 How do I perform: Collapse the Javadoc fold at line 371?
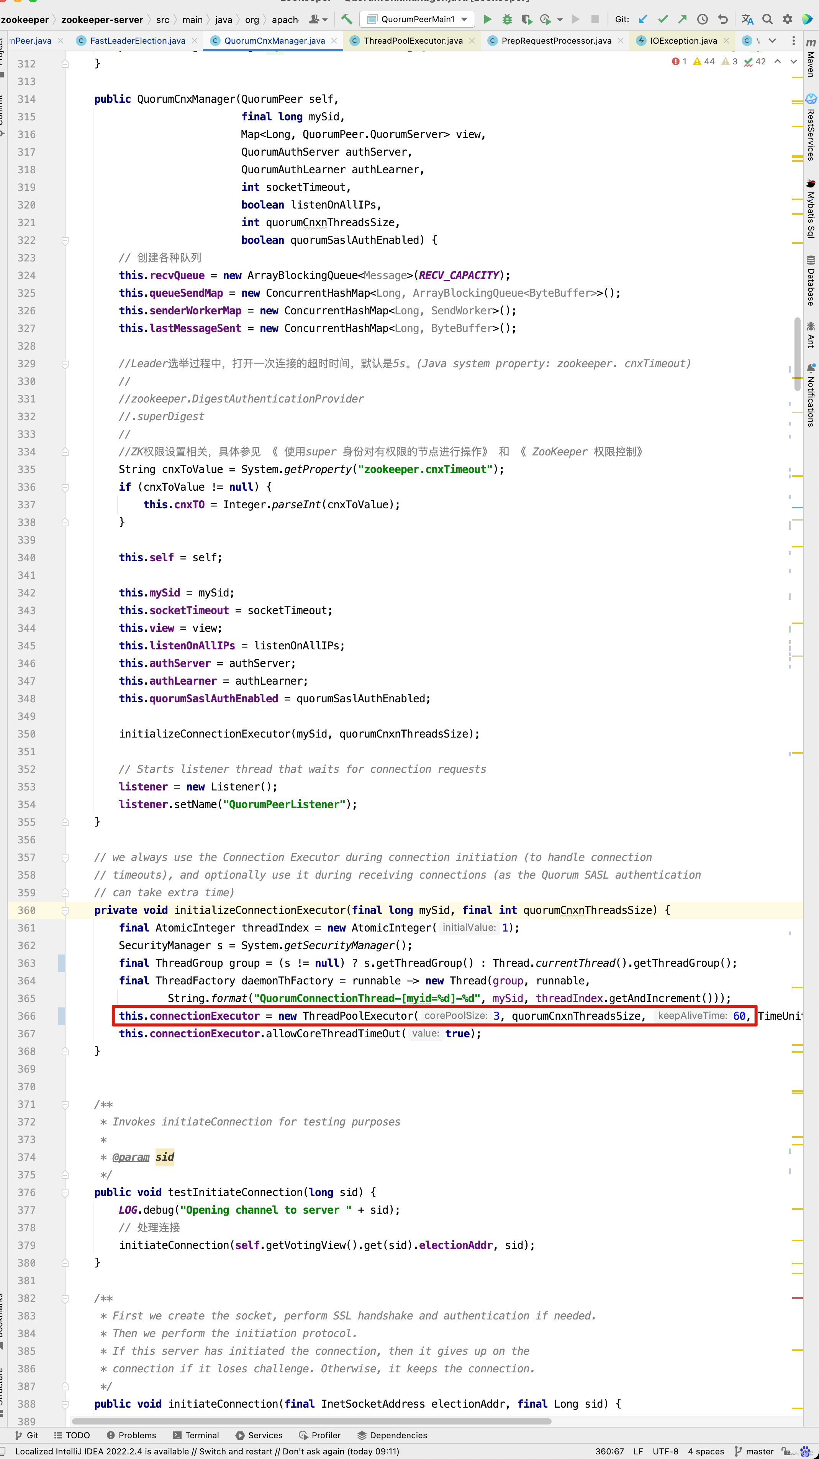tap(65, 1105)
